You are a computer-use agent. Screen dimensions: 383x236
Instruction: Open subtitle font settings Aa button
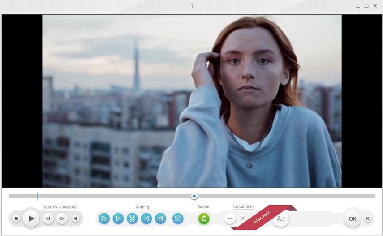(281, 219)
